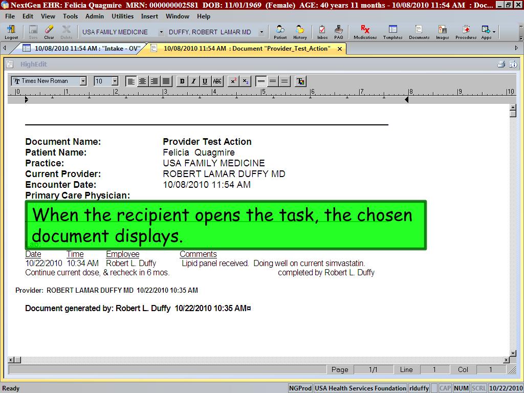524x393 pixels.
Task: Open the text color tool
Action: pyautogui.click(x=300, y=81)
